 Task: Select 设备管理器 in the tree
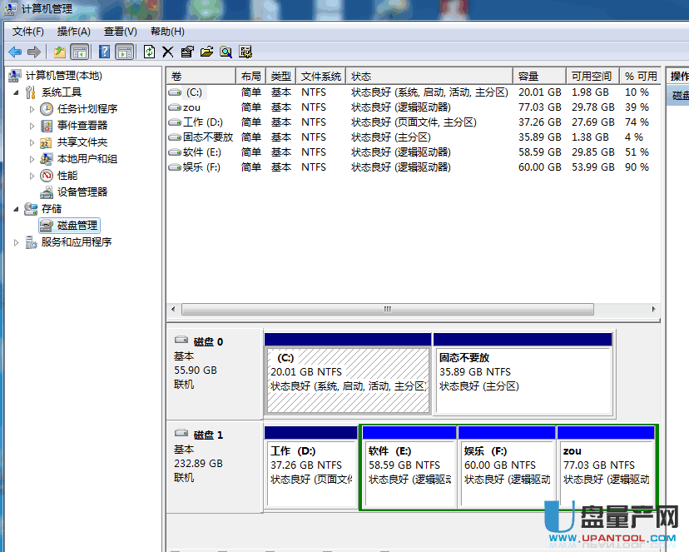(x=82, y=192)
